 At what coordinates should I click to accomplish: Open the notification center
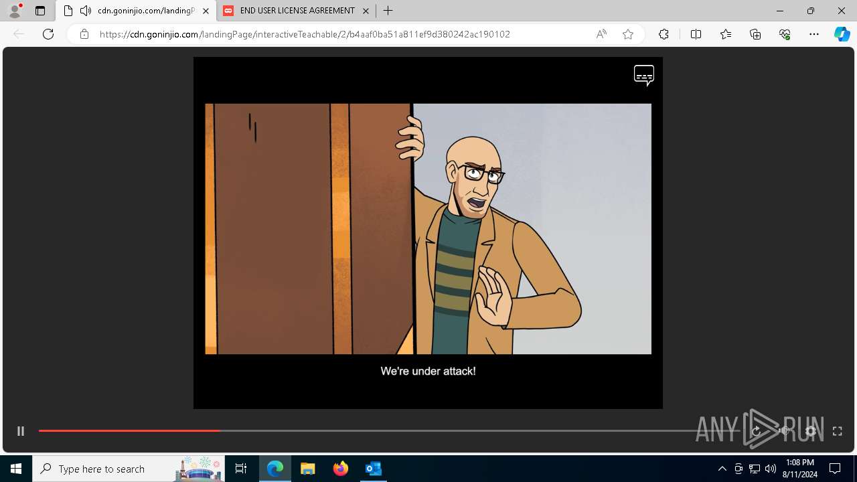coord(835,469)
